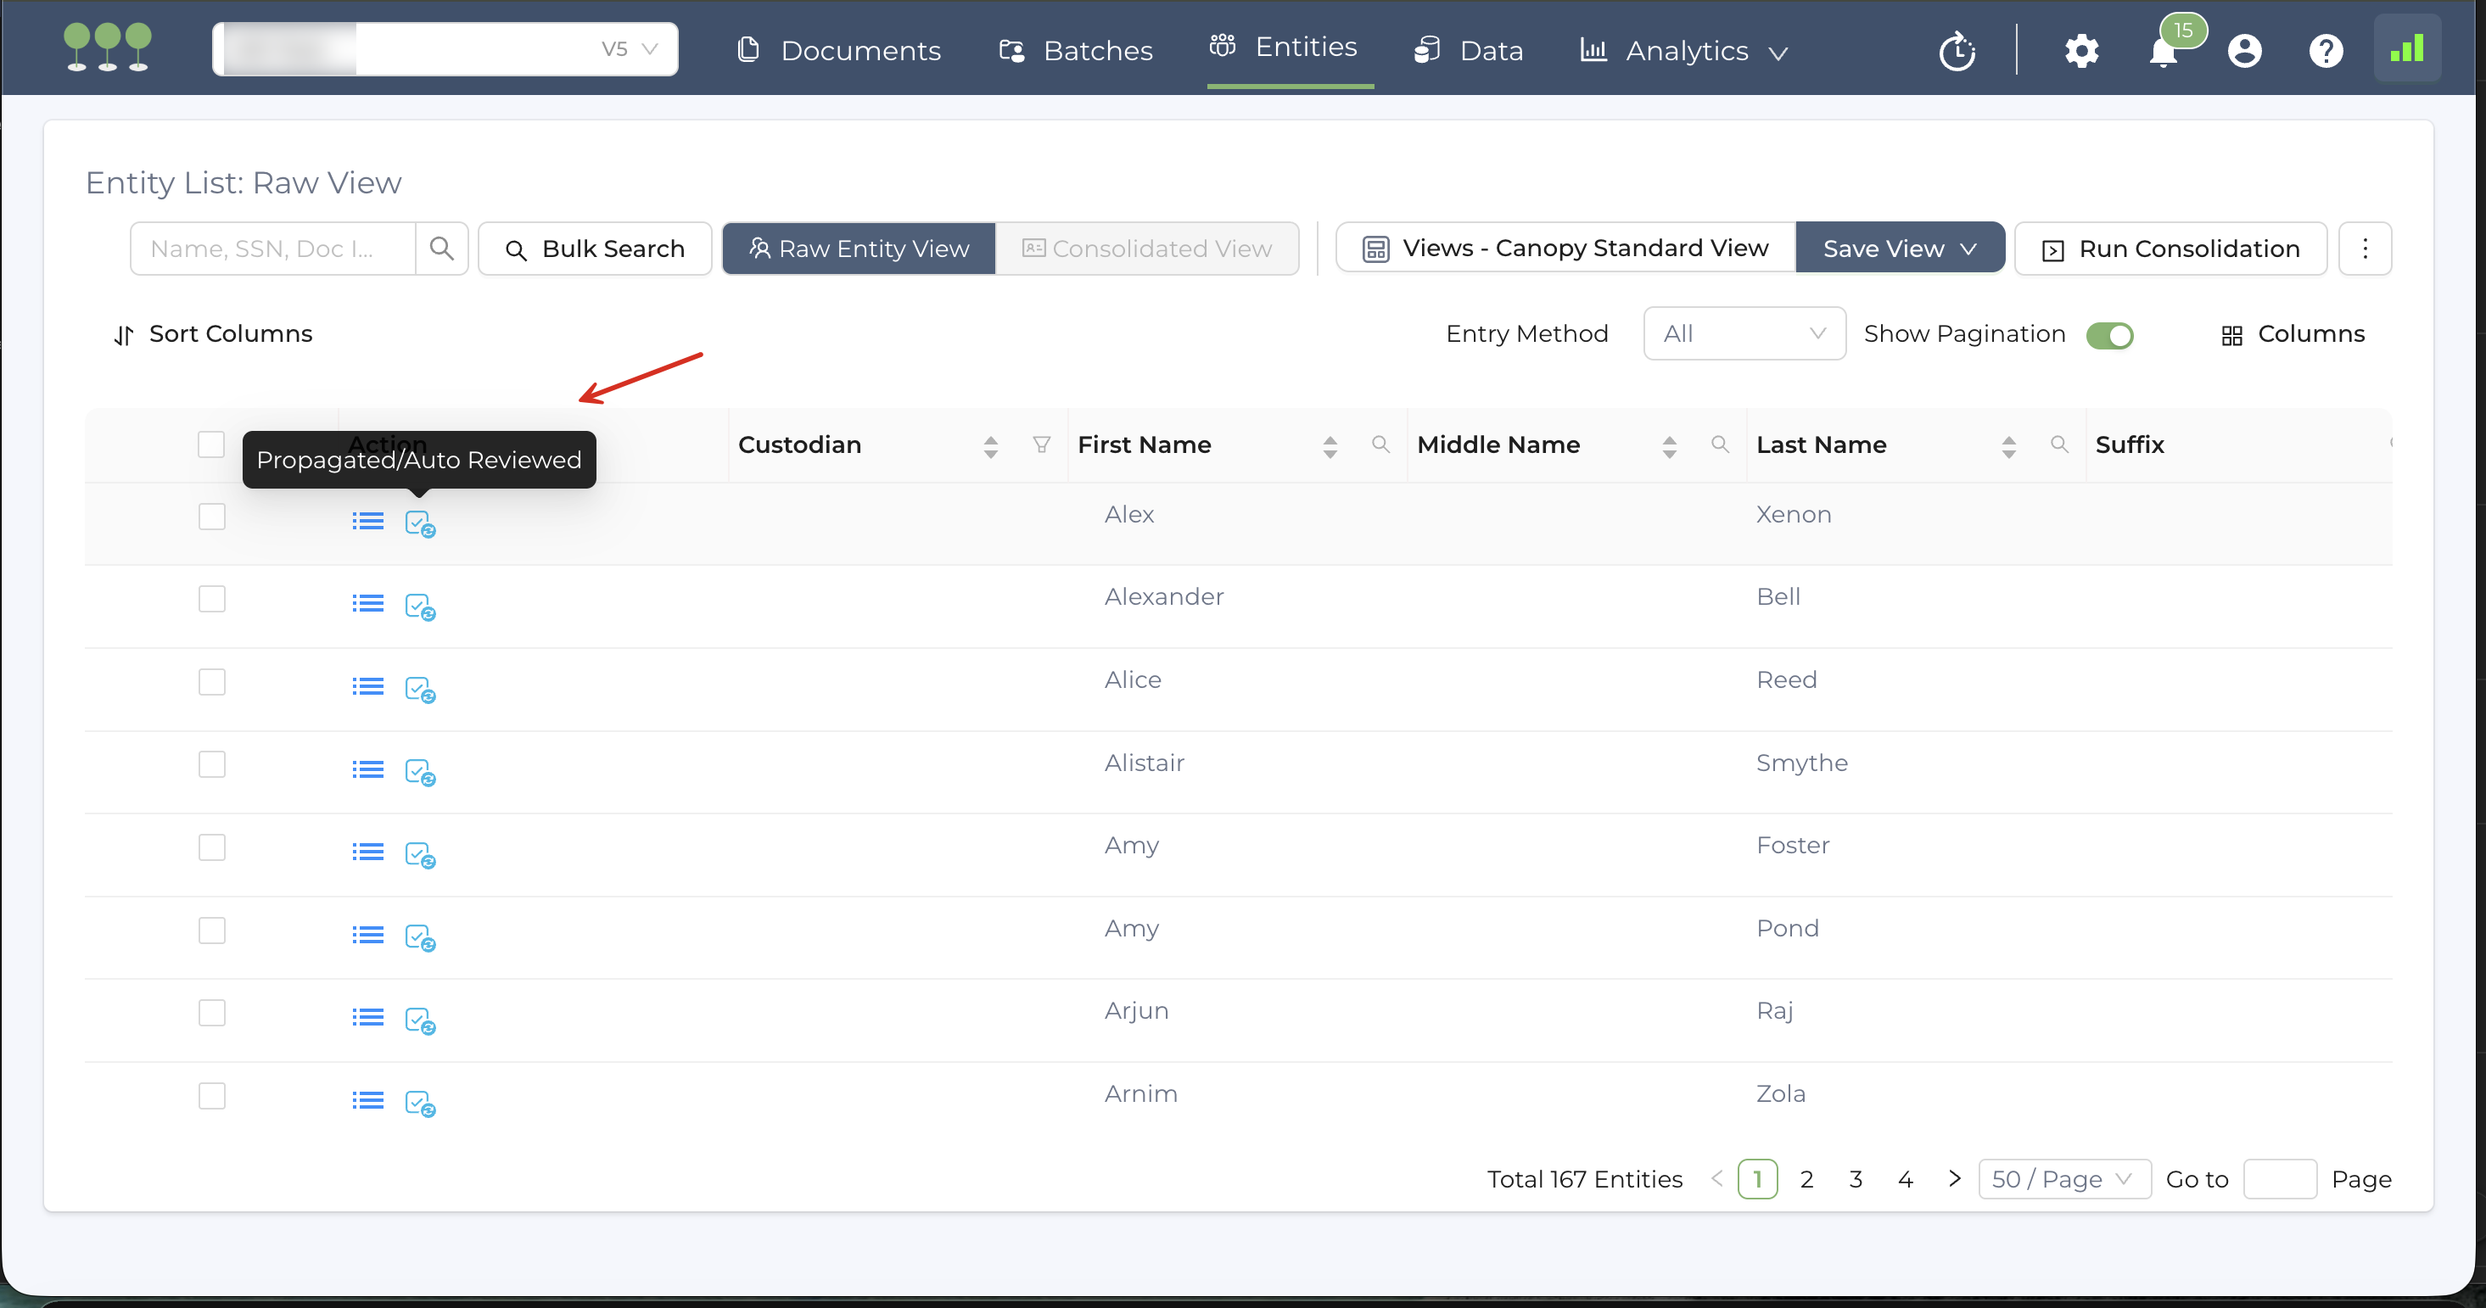Open the Entry Method dropdown
Image resolution: width=2486 pixels, height=1308 pixels.
point(1744,333)
